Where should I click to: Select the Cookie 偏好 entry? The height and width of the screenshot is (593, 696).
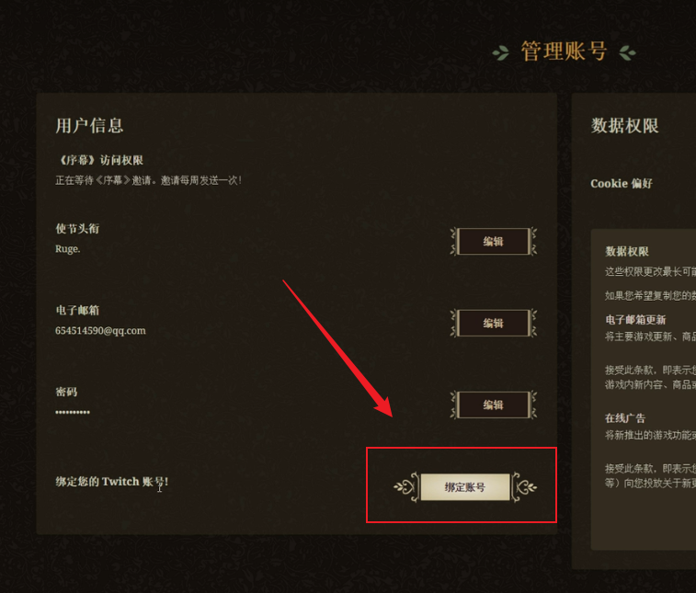coord(622,183)
